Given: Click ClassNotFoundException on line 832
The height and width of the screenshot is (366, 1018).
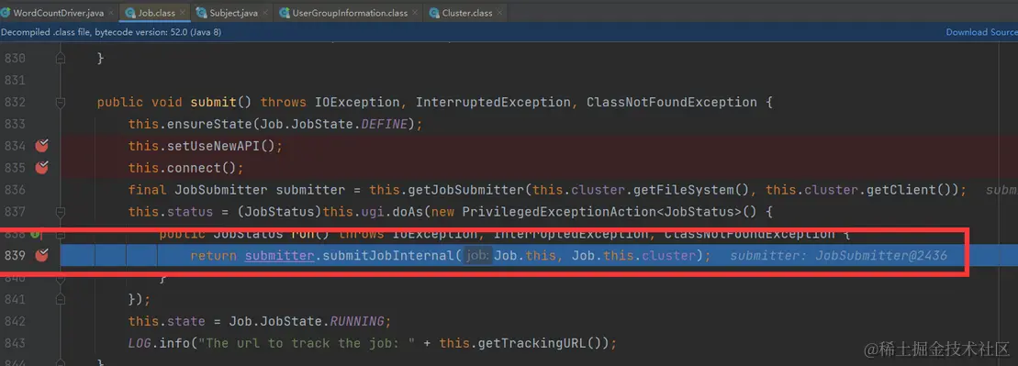Looking at the screenshot, I should coord(671,103).
